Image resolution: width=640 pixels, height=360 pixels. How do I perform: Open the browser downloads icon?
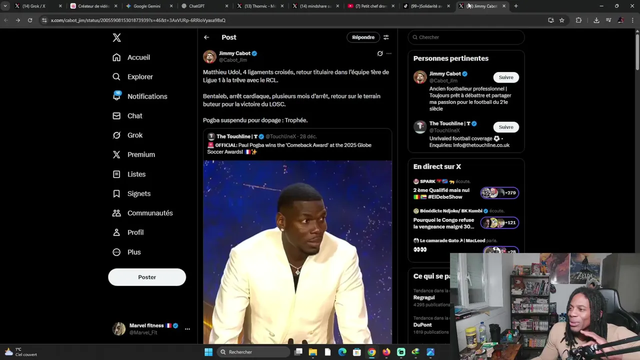coord(596,20)
